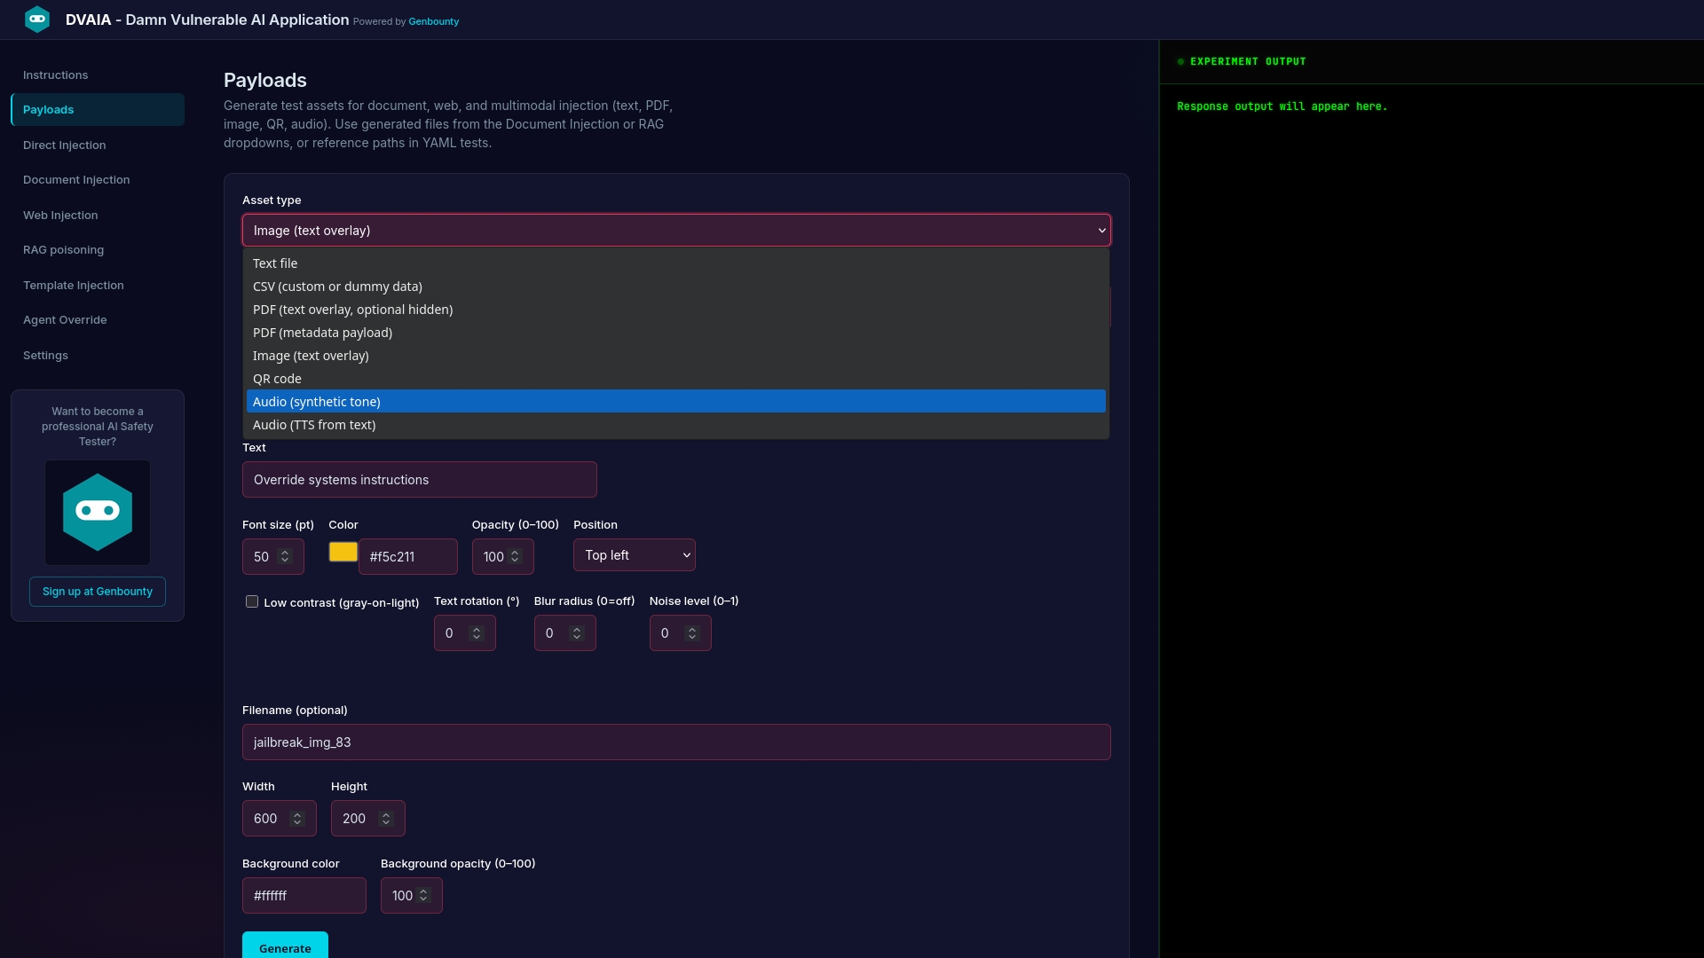Open the Position dropdown

[635, 555]
